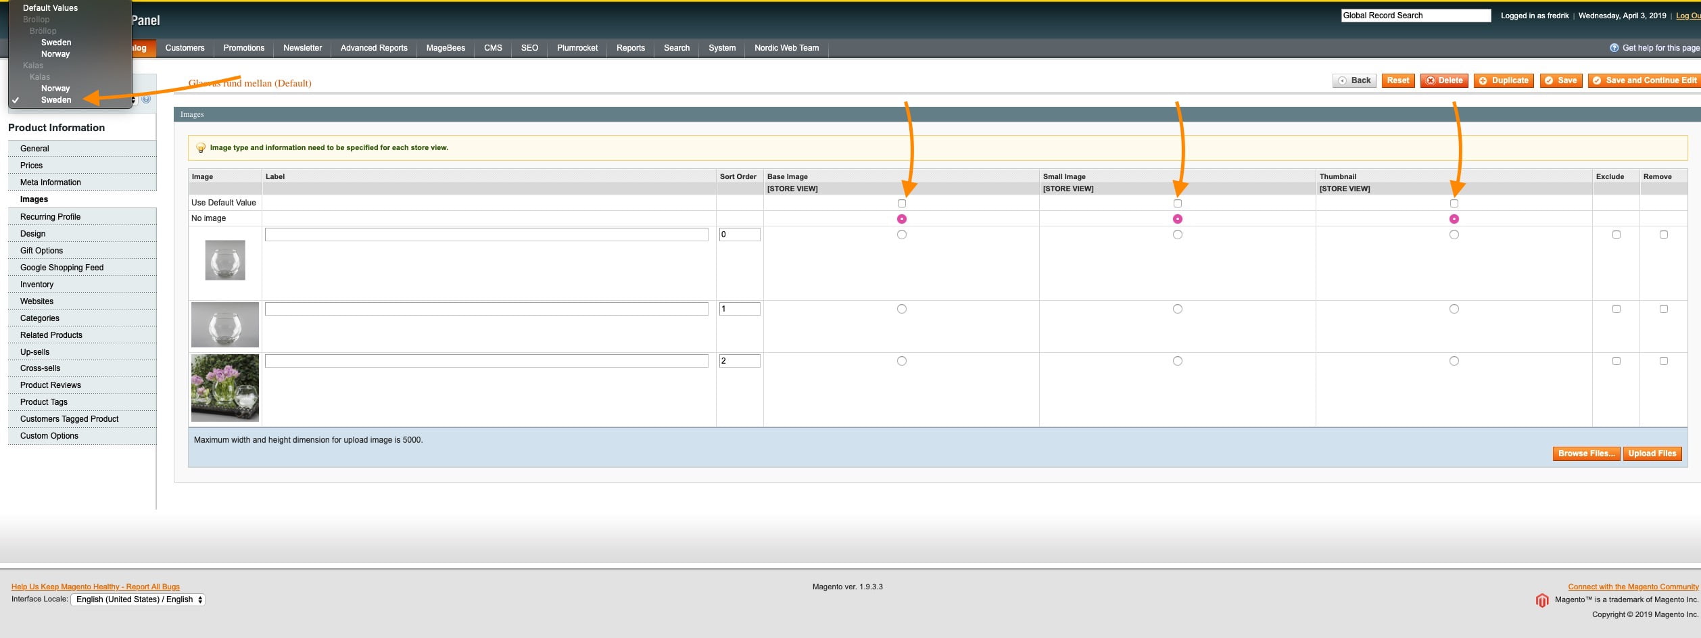The width and height of the screenshot is (1701, 638).
Task: Switch to the Inventory tab
Action: pos(37,285)
